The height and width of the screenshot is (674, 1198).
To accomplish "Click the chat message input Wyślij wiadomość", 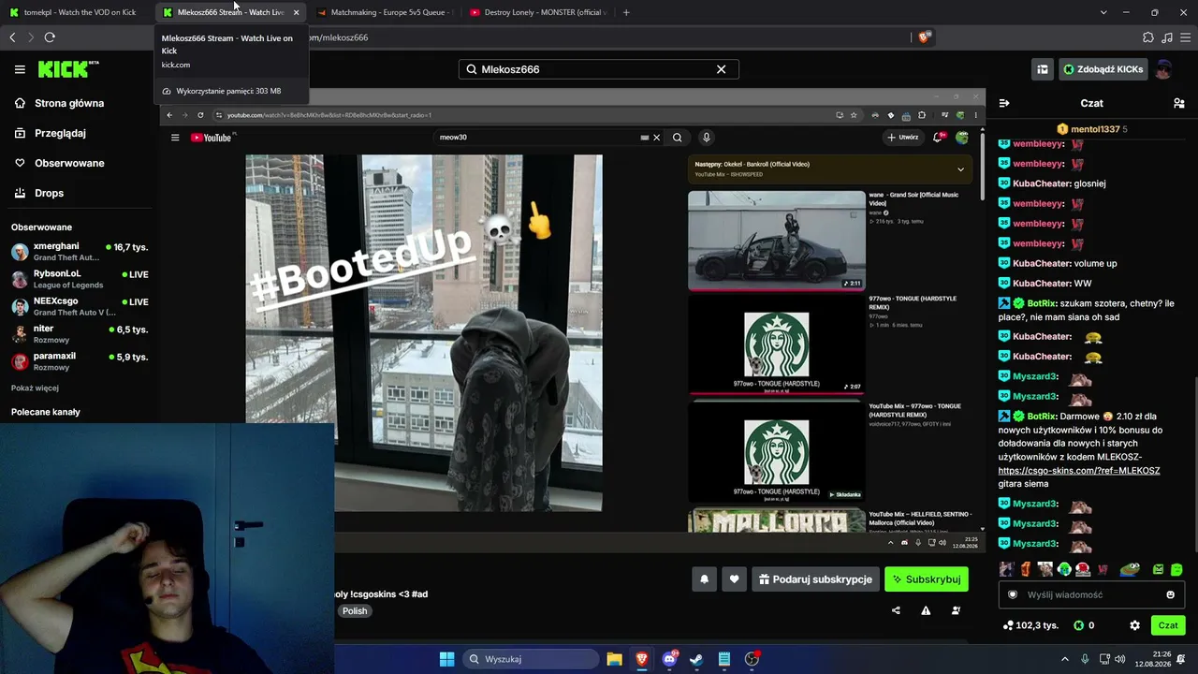I will coord(1091,594).
